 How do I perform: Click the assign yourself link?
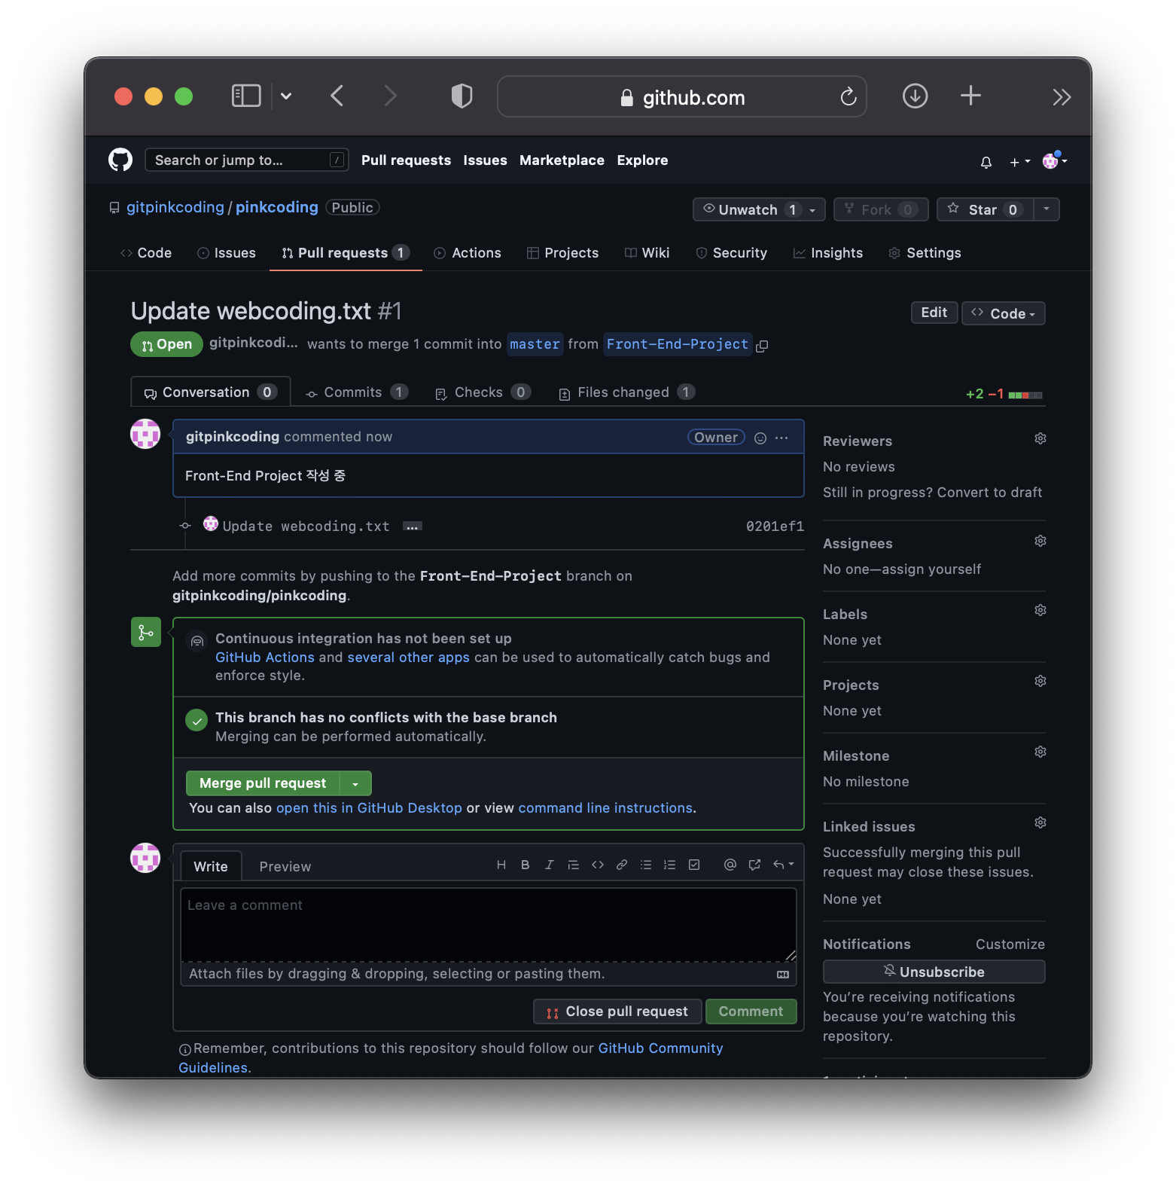point(931,569)
